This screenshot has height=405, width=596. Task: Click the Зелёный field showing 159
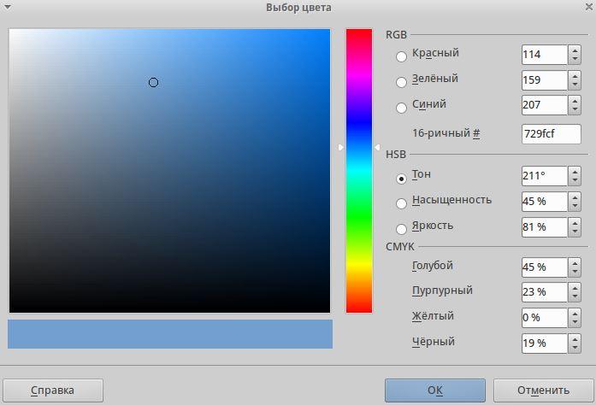545,80
